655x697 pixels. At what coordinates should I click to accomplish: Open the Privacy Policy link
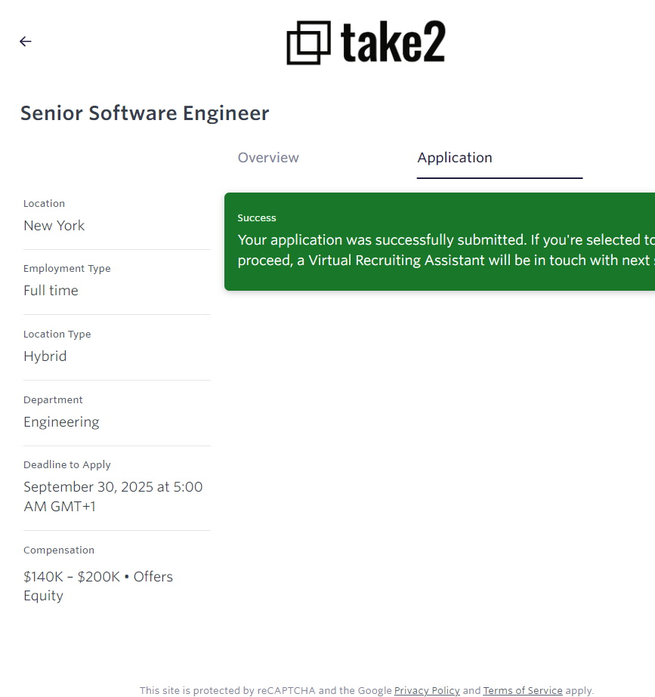pos(427,690)
